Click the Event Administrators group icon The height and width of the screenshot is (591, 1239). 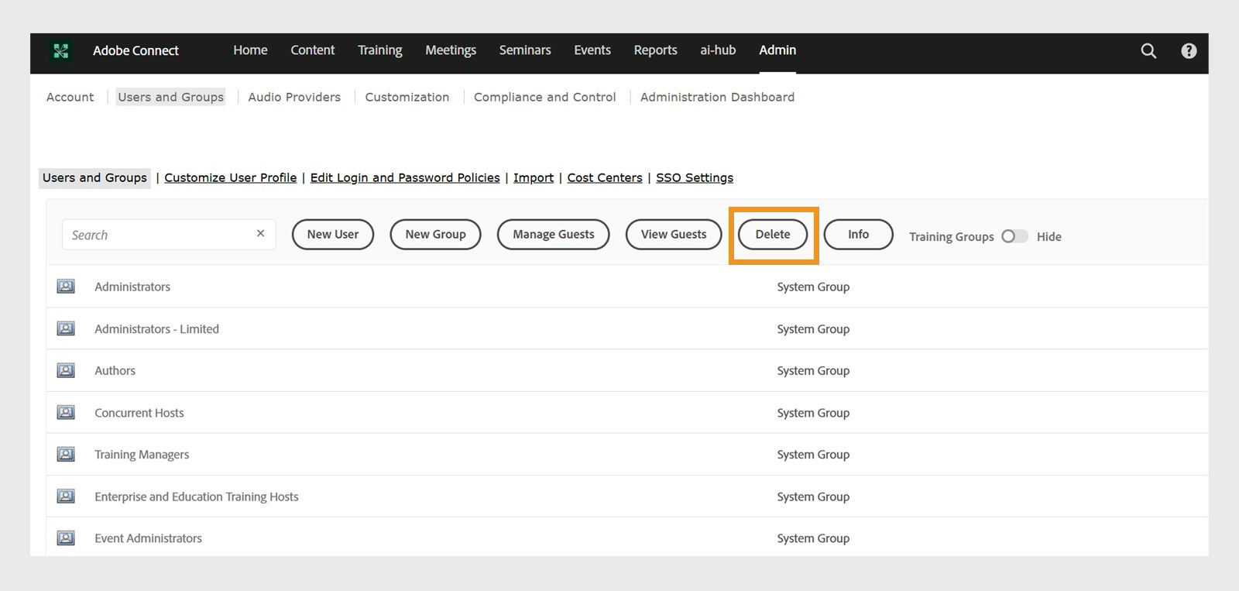[66, 538]
